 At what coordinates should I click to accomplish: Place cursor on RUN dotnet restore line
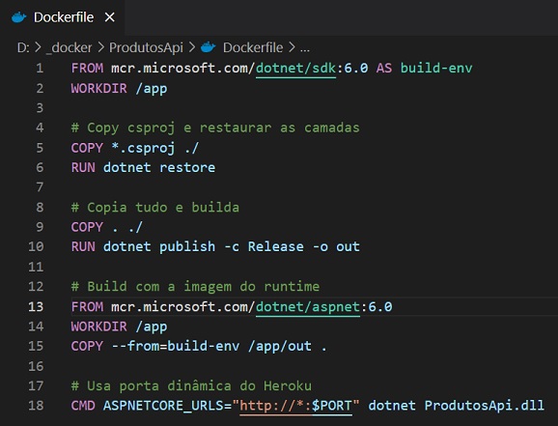[x=143, y=167]
